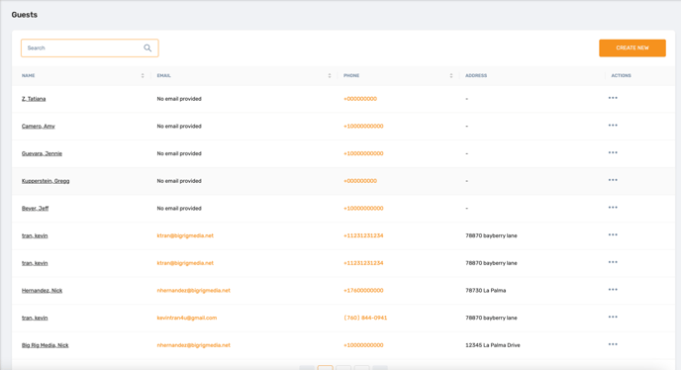Click phone number +17600000000
681x370 pixels.
click(x=363, y=291)
